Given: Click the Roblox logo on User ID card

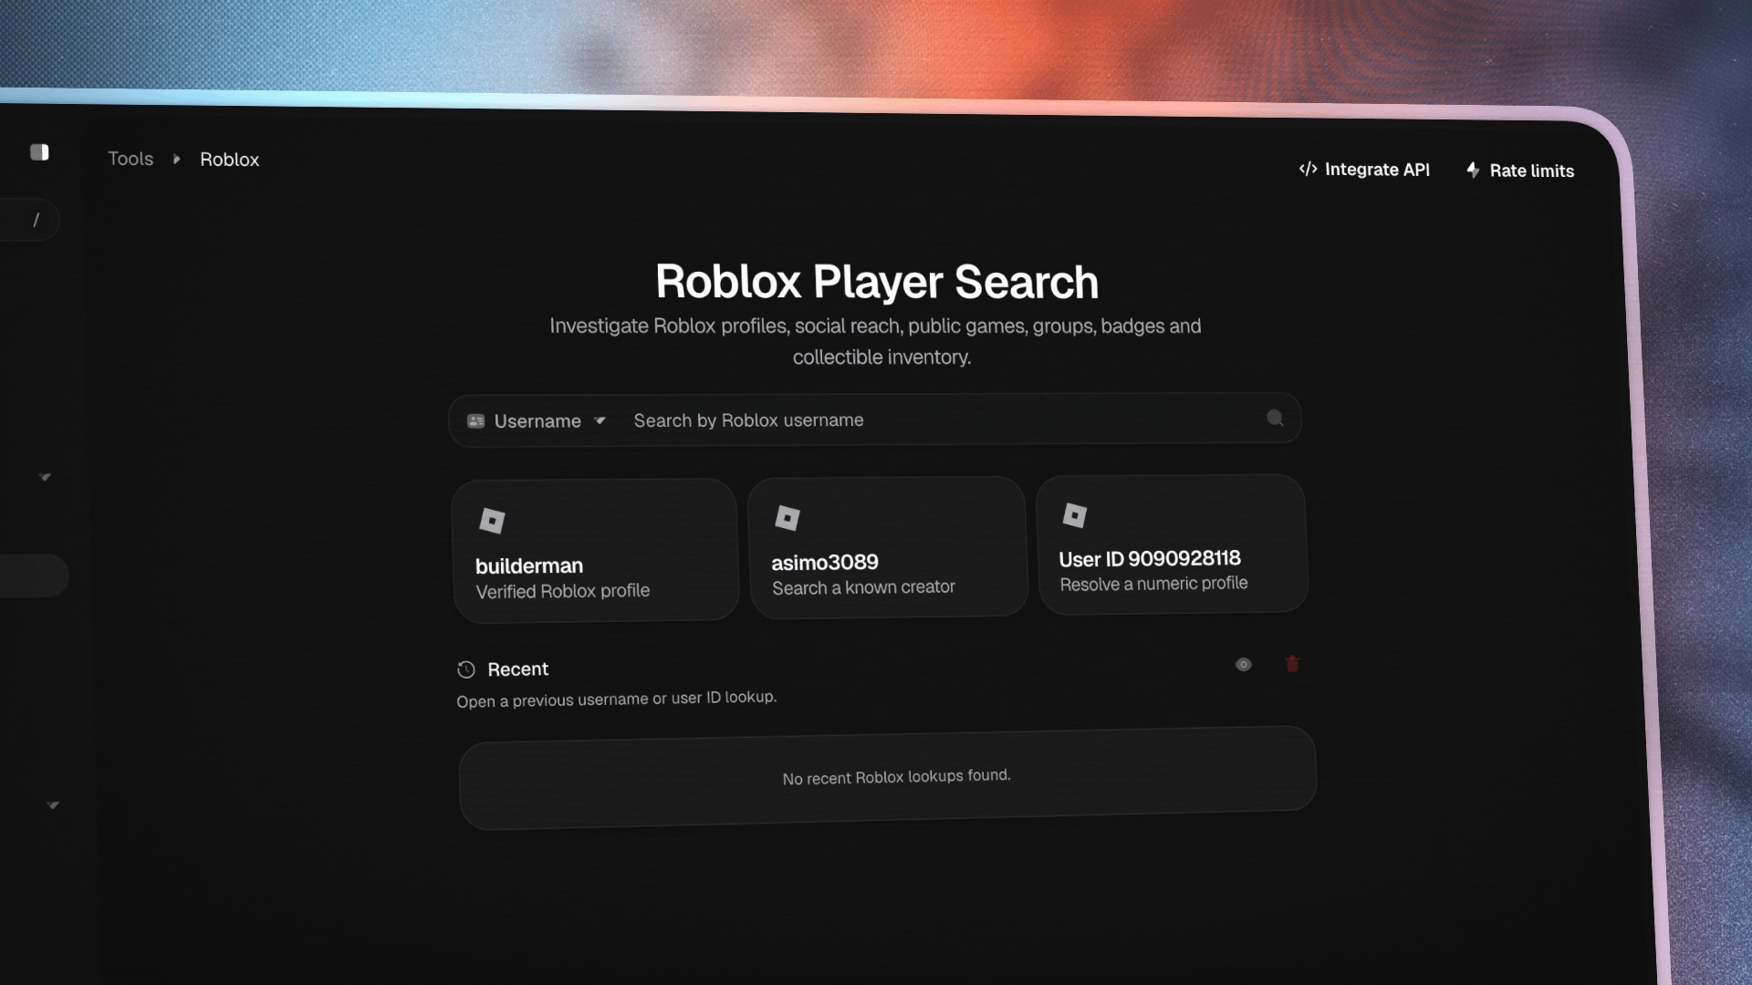Looking at the screenshot, I should [x=1075, y=515].
